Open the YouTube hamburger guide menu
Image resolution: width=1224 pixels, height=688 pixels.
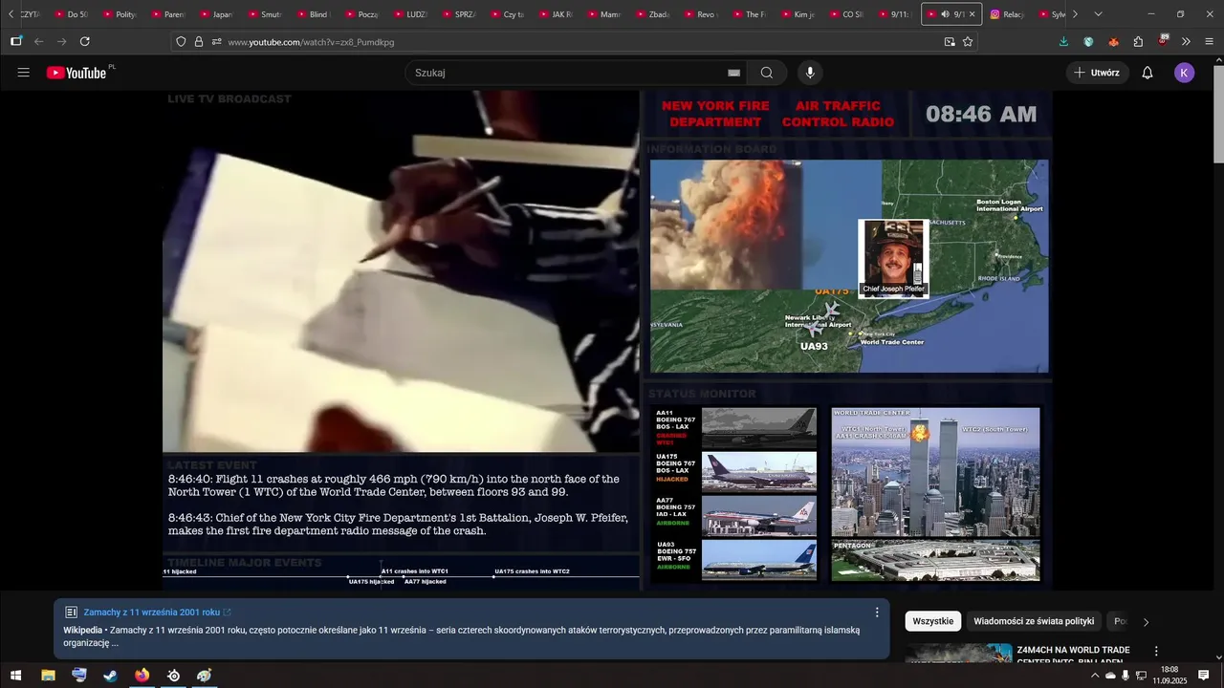[x=24, y=73]
